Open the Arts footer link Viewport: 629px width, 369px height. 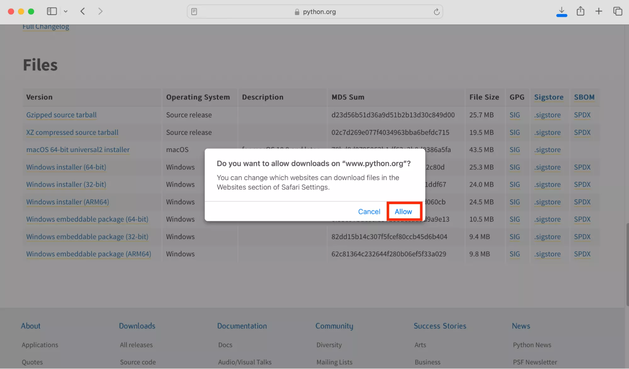point(420,345)
